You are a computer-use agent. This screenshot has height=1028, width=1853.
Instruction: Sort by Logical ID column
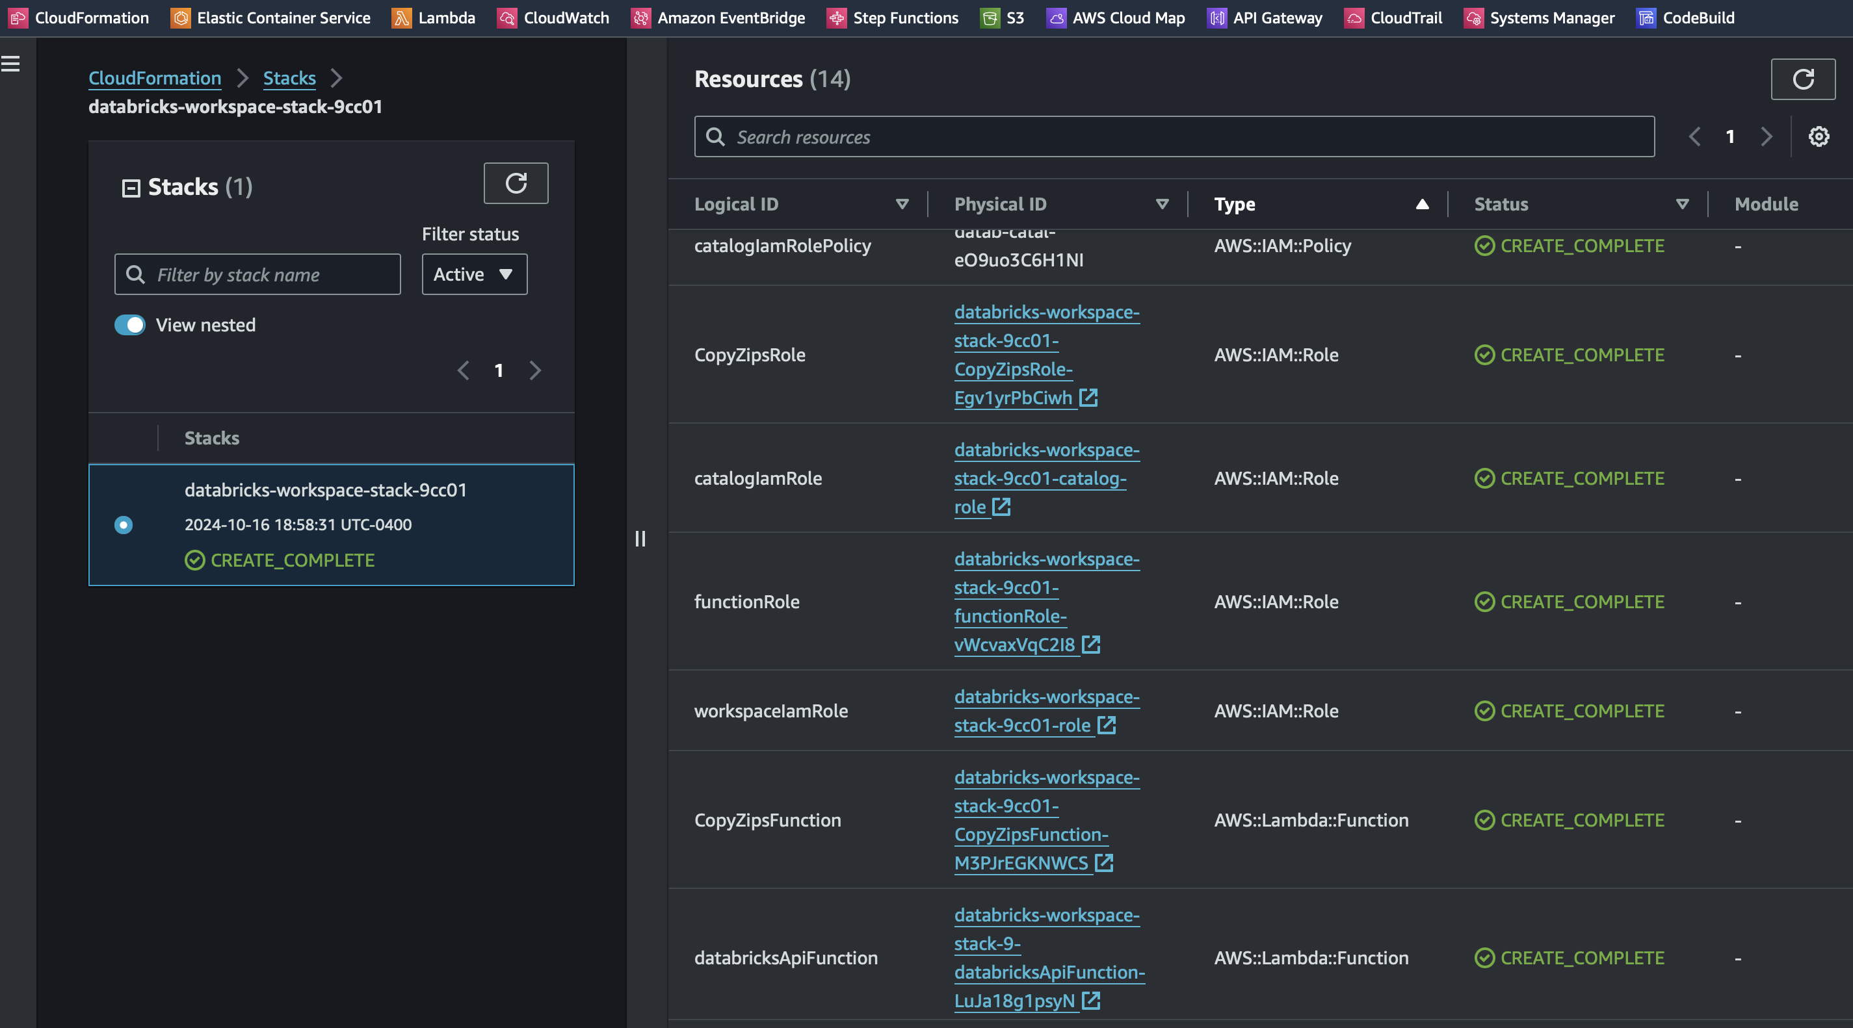(x=901, y=204)
